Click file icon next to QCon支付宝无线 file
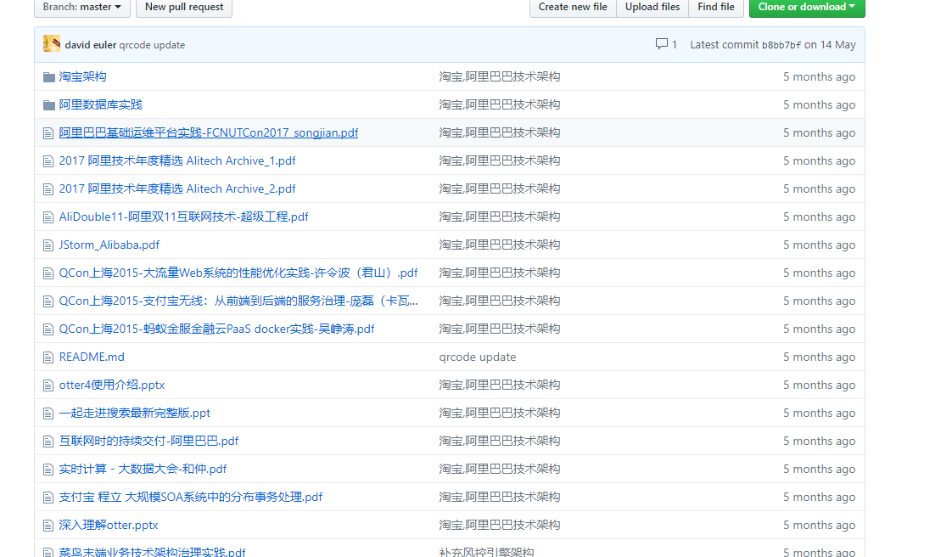 (x=48, y=301)
